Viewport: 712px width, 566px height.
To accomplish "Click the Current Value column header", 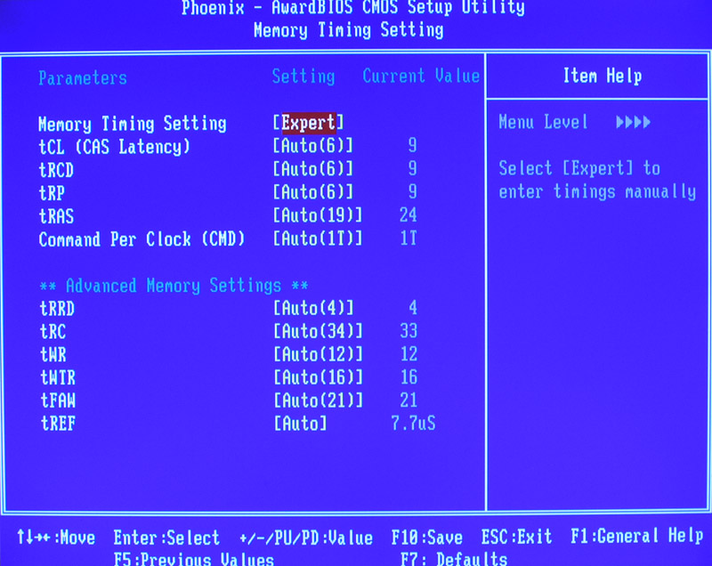I will click(421, 76).
